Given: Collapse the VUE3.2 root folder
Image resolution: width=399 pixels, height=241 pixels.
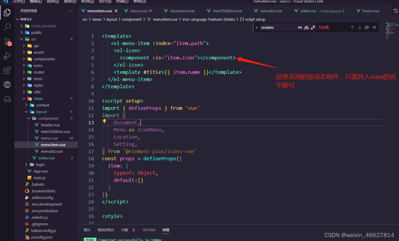Looking at the screenshot, I should click(x=17, y=19).
